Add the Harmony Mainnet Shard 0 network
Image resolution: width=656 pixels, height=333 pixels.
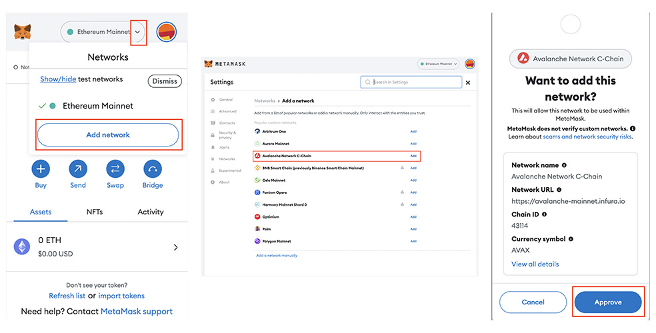point(413,204)
